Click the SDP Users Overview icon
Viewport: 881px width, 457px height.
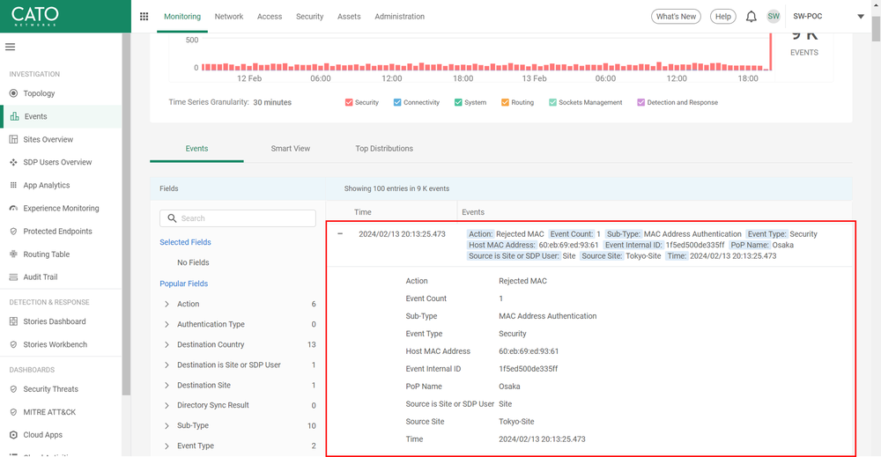coord(13,162)
